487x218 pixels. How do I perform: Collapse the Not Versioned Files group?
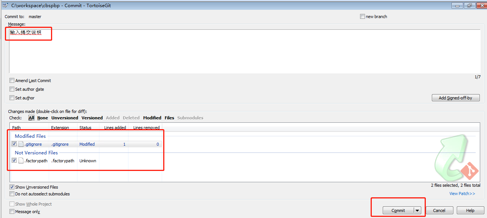[x=36, y=152]
